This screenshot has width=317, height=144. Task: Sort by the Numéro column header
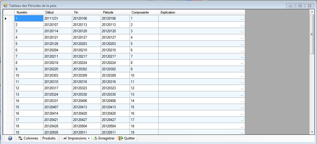click(29, 12)
